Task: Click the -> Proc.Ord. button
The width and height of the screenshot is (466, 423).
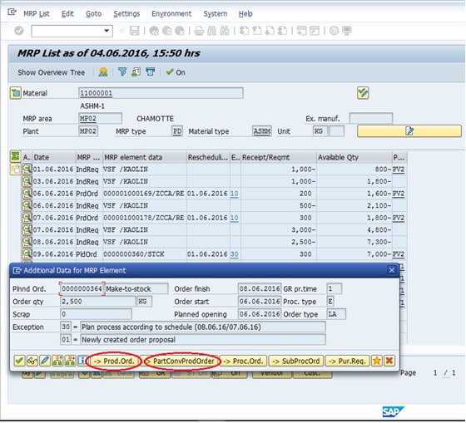Action: click(x=244, y=361)
